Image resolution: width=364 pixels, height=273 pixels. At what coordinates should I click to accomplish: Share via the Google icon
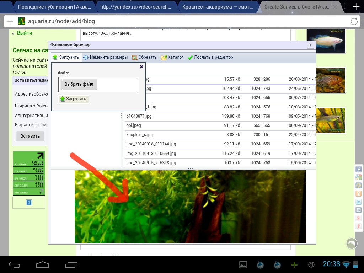[x=358, y=177]
